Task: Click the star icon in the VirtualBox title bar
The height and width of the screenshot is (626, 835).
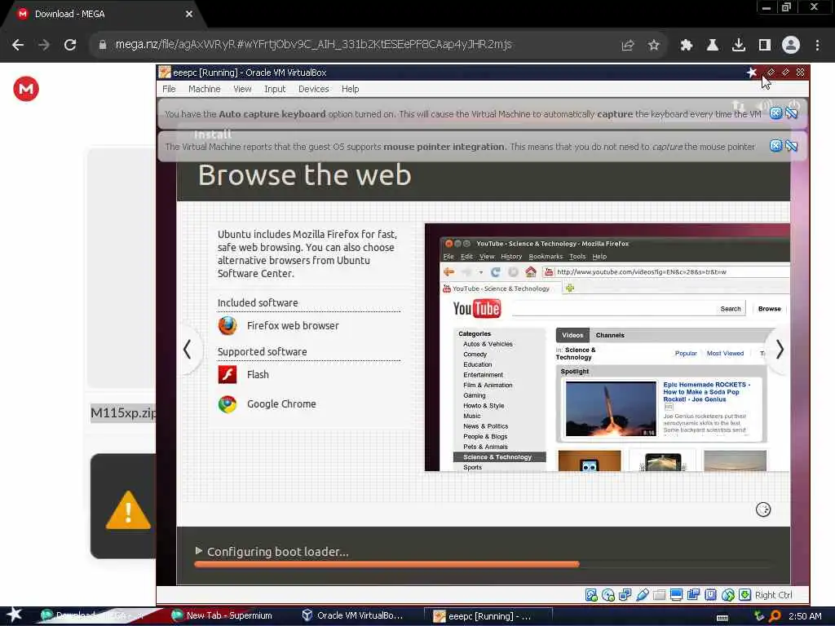Action: [751, 73]
